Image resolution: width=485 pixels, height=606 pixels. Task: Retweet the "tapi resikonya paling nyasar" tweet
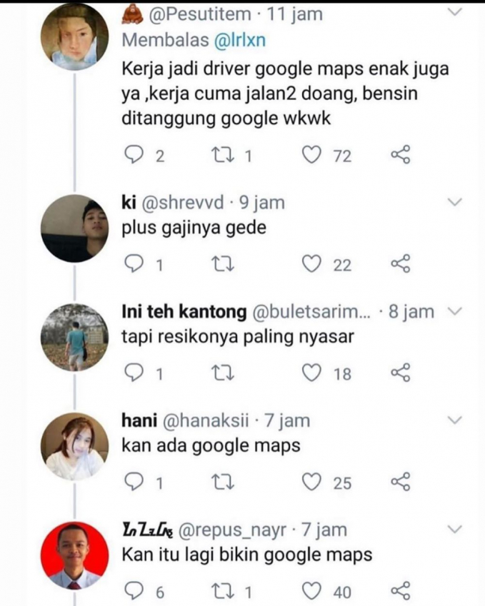click(x=224, y=373)
